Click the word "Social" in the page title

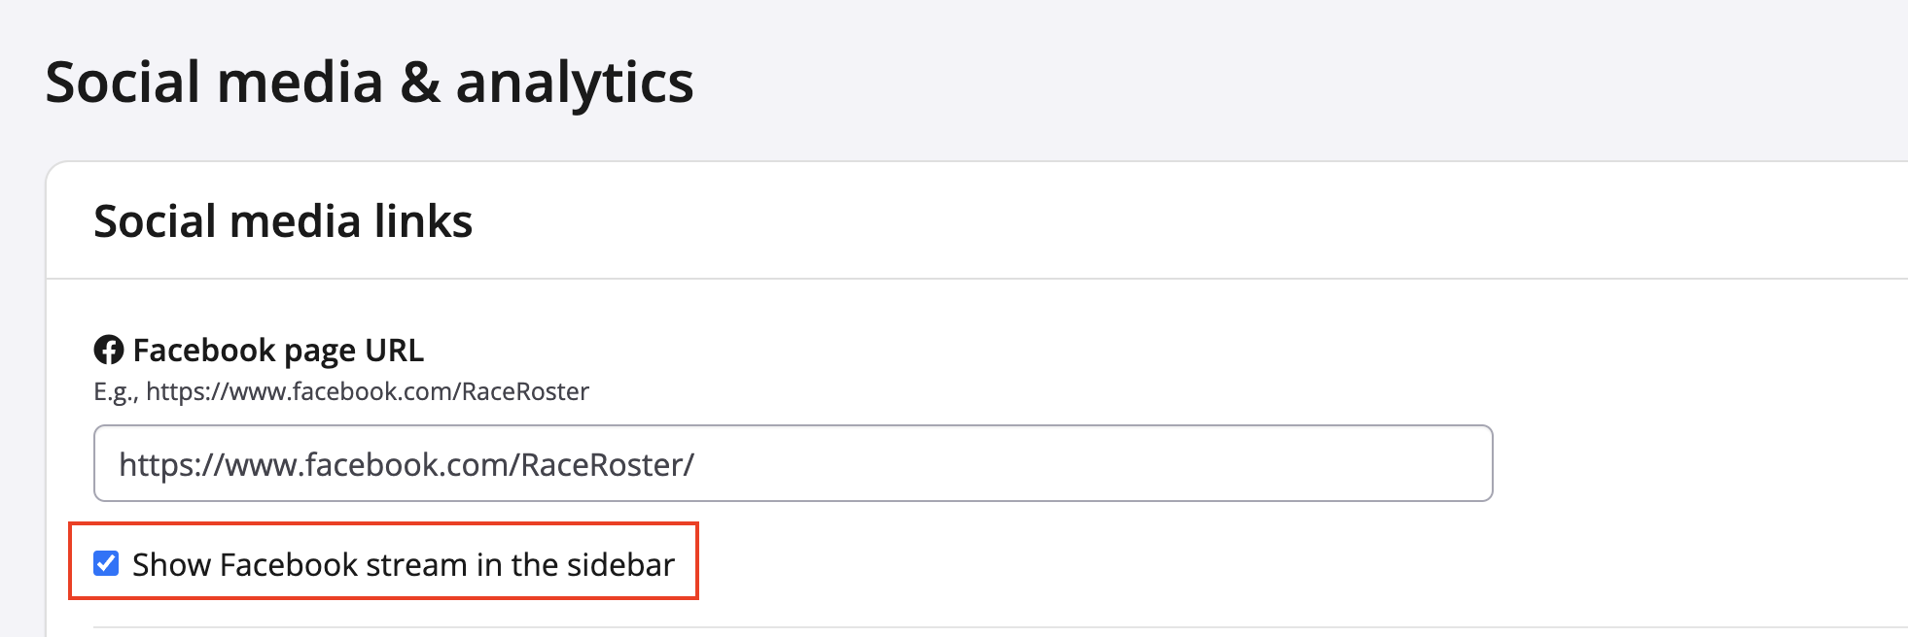(x=123, y=82)
